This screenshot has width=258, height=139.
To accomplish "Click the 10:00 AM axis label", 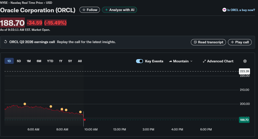I will coord(91,129).
